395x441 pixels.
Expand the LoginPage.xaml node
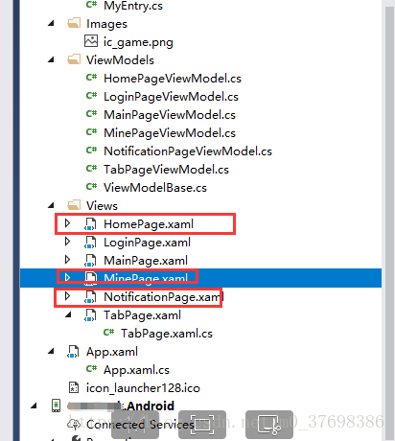67,242
